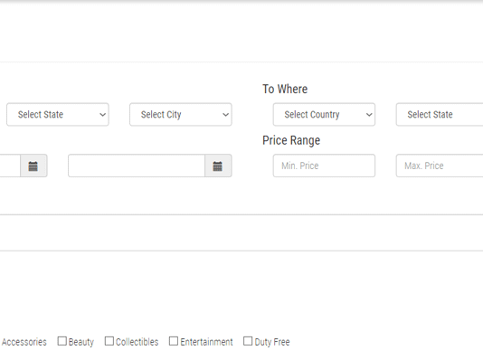Toggle the Duty Free checkbox
The height and width of the screenshot is (360, 483).
pos(248,341)
